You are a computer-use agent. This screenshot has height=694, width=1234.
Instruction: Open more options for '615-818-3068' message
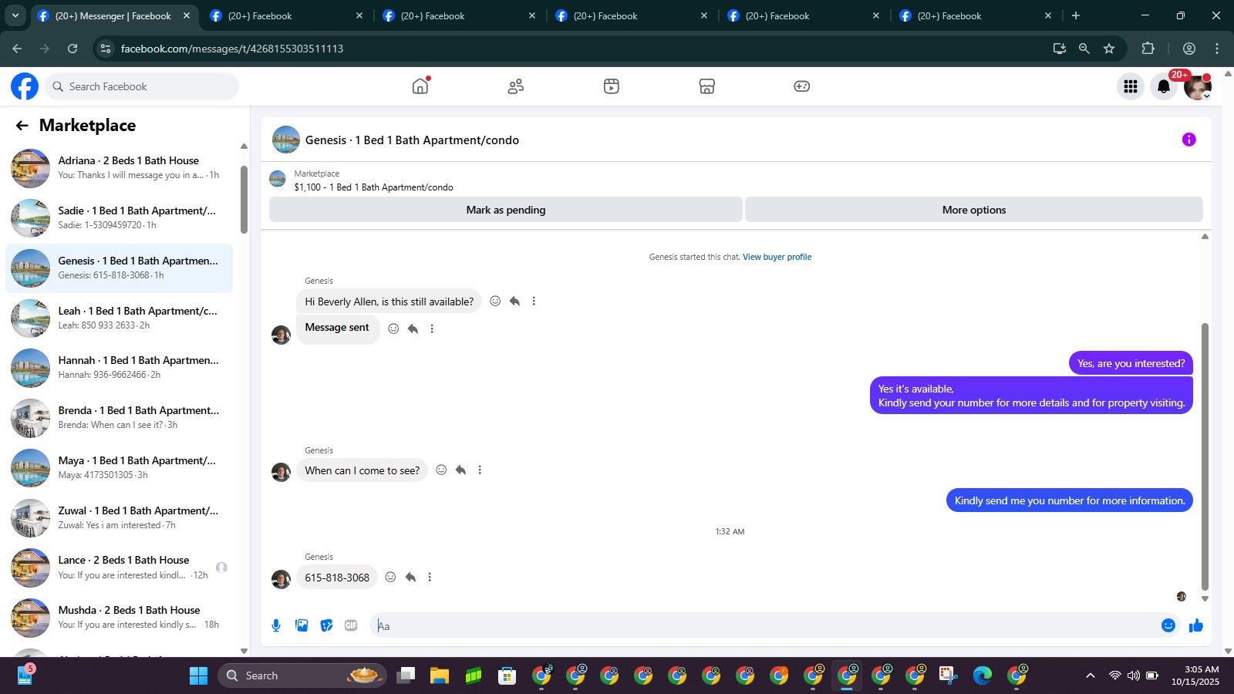pos(430,577)
